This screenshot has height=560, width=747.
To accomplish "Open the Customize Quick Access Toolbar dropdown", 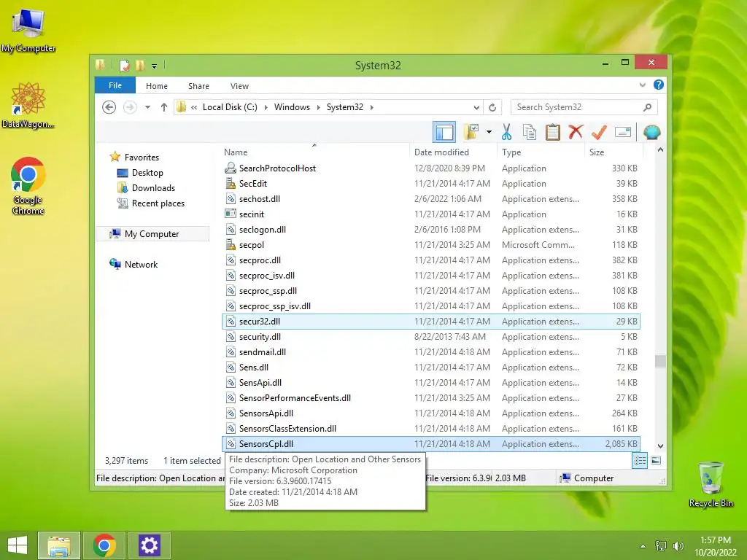I will (x=155, y=66).
